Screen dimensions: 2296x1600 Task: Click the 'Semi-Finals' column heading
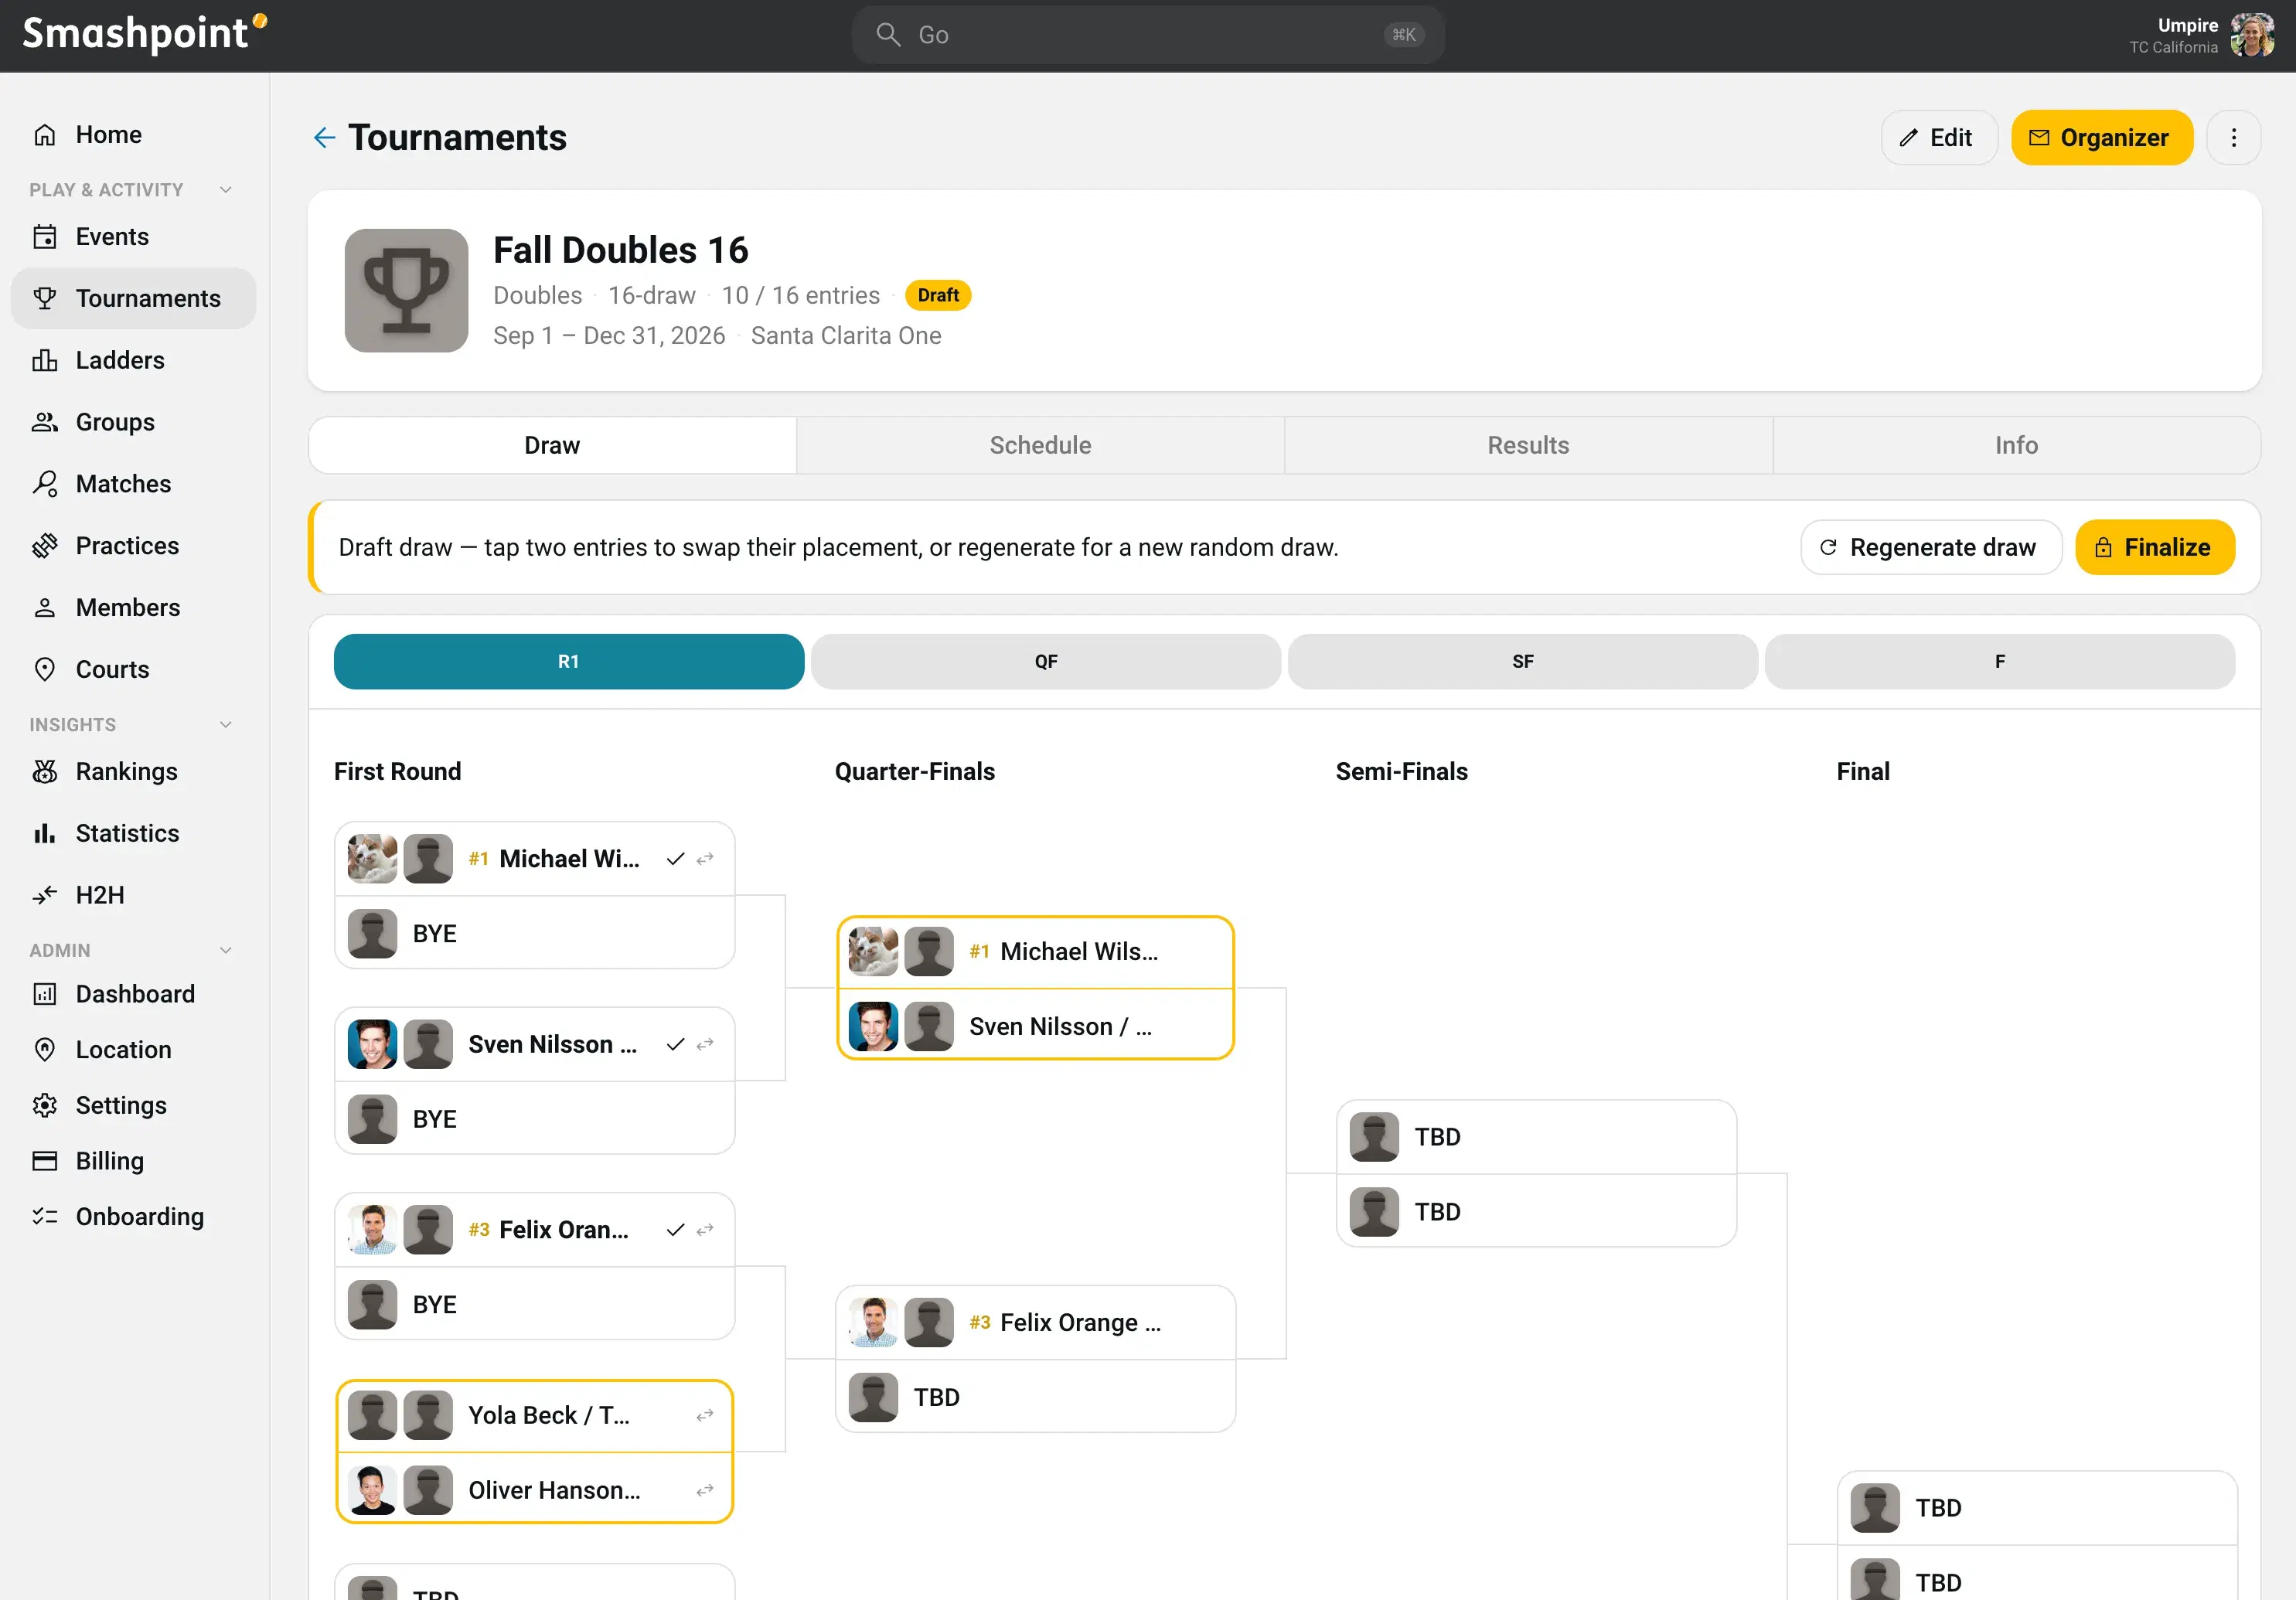1401,772
